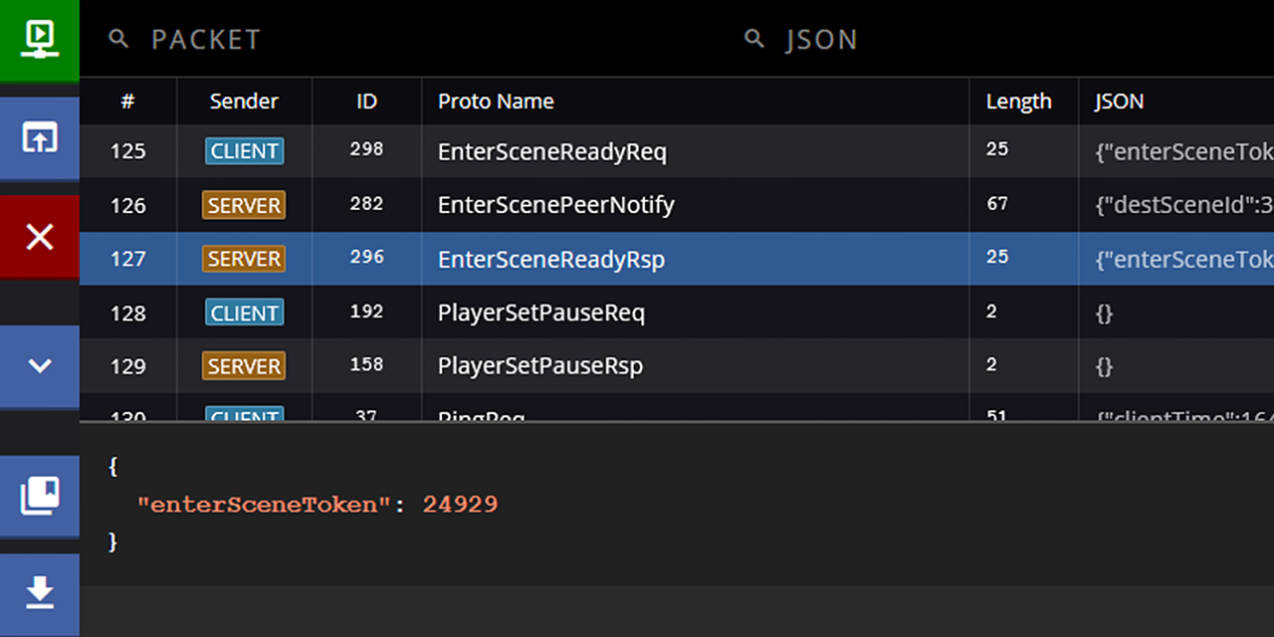Click the green start capture icon

[x=39, y=38]
